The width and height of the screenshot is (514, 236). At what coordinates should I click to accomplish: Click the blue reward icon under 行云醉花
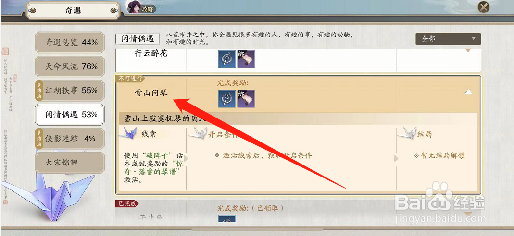pos(227,59)
